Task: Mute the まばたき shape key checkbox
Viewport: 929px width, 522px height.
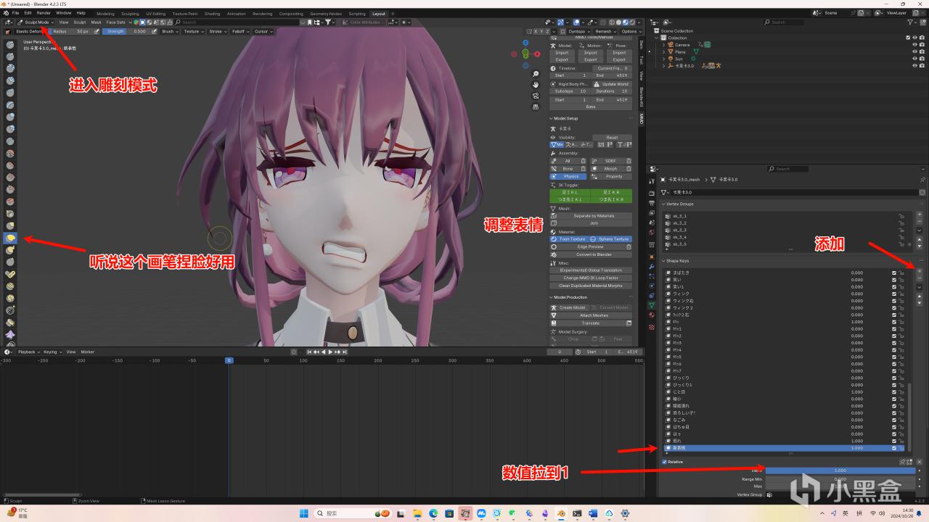Action: [894, 273]
